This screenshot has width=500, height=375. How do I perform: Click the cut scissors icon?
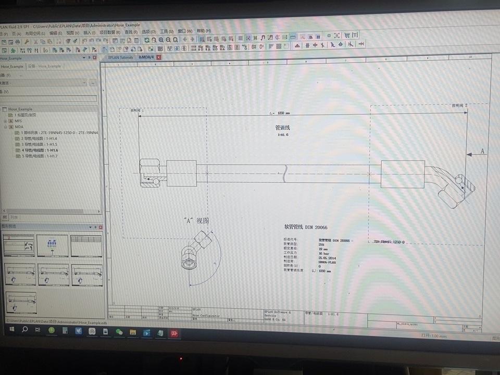(x=35, y=41)
